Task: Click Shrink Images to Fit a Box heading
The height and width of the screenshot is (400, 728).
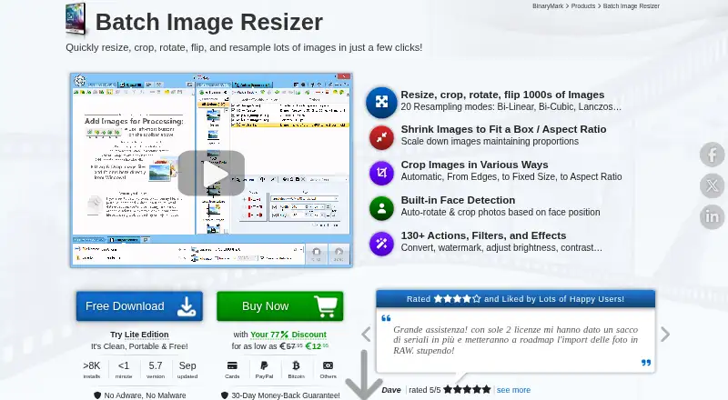Action: pos(504,129)
